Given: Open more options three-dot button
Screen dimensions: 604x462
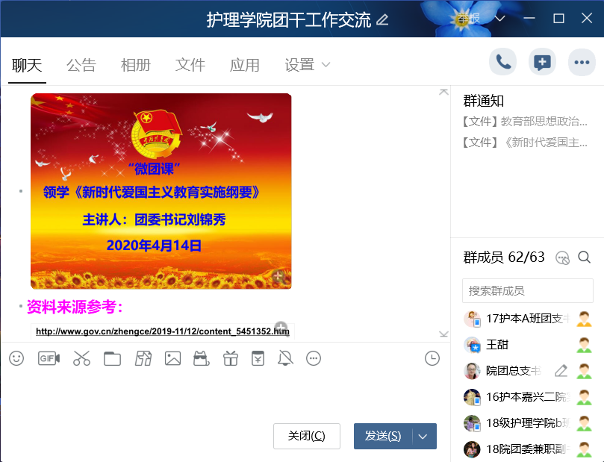Looking at the screenshot, I should point(582,62).
